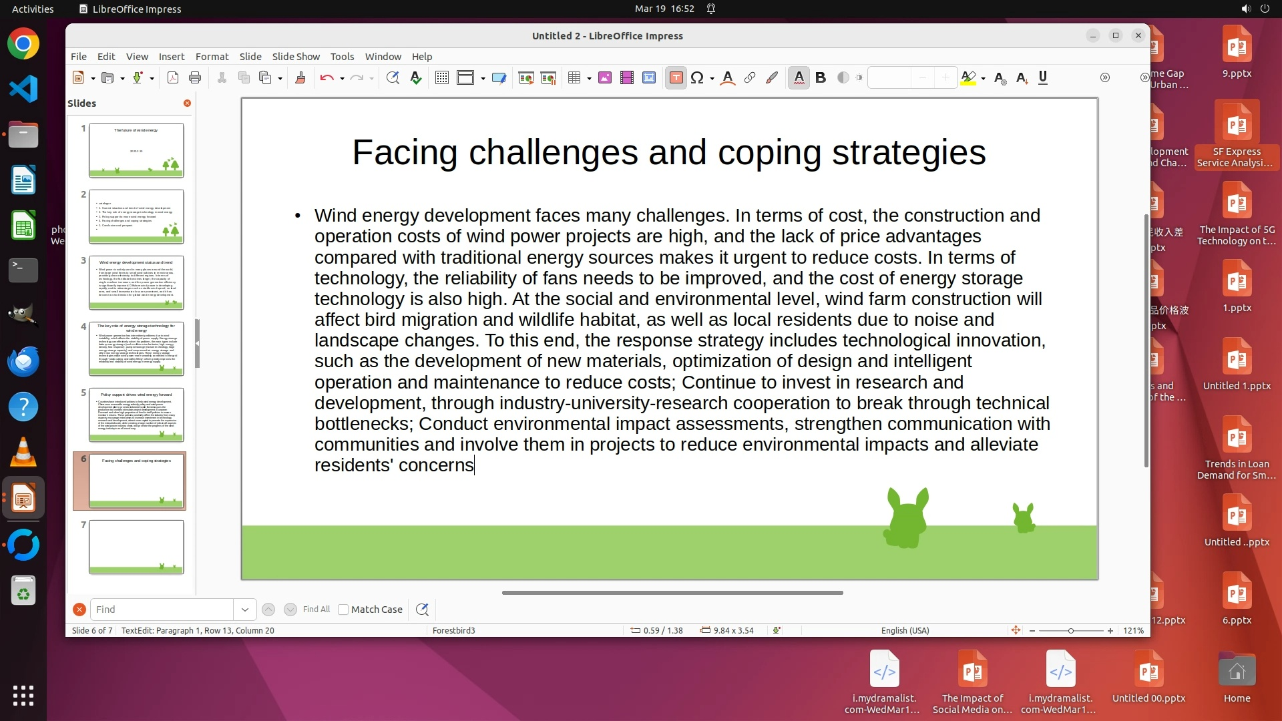Screen dimensions: 1282x721
Task: Toggle the Display Grid icon
Action: tap(441, 78)
